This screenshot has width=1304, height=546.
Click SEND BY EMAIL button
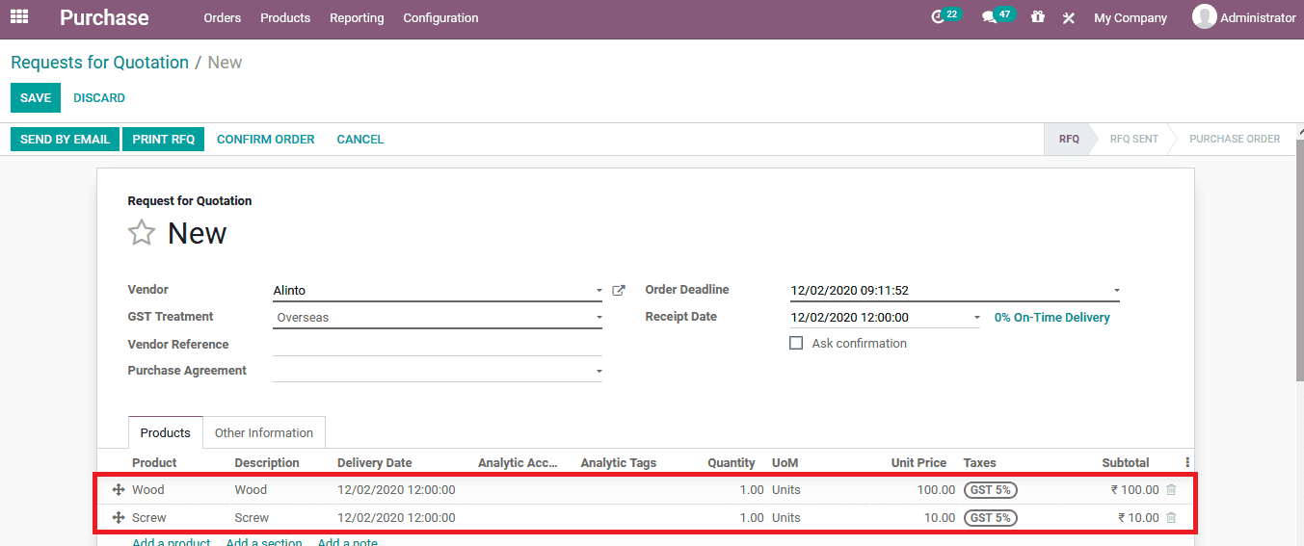pyautogui.click(x=66, y=140)
